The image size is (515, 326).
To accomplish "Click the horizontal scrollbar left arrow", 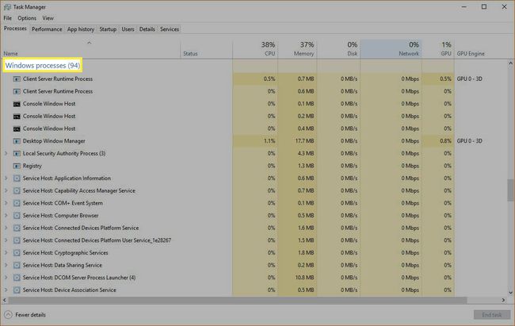I will click(5, 300).
